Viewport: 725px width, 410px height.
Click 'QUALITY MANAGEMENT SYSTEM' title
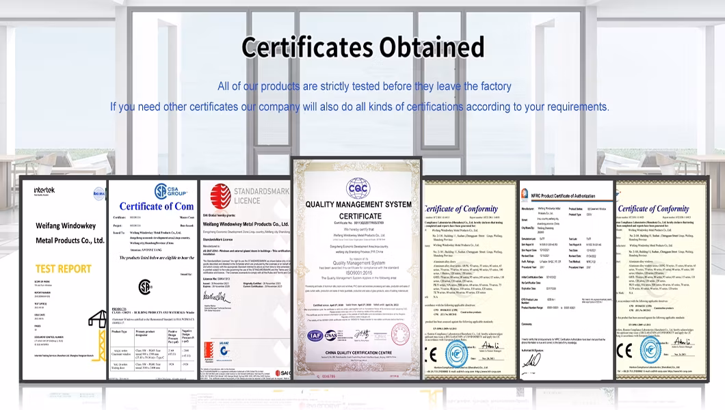pos(358,204)
